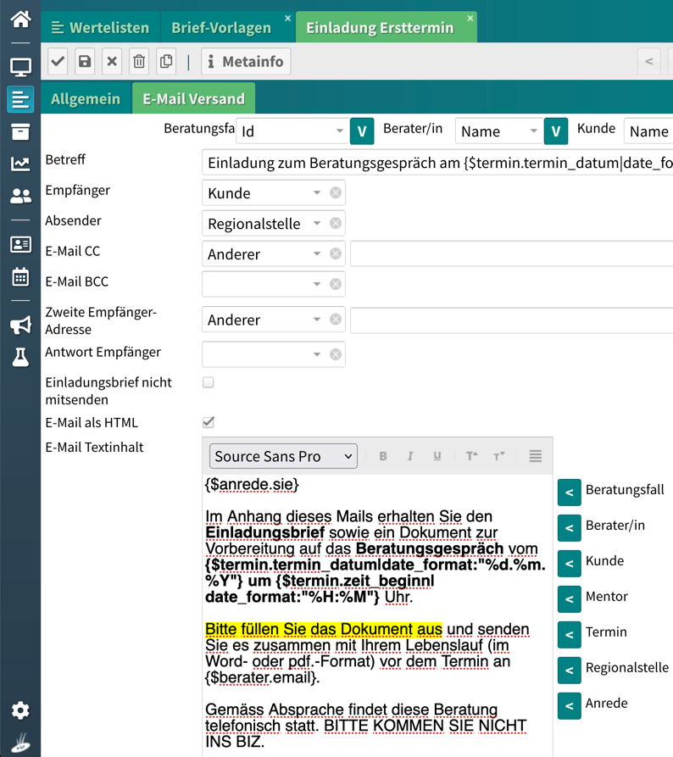The height and width of the screenshot is (757, 673).
Task: Expand the Absender 'Regionalstelle' dropdown
Action: tap(317, 224)
